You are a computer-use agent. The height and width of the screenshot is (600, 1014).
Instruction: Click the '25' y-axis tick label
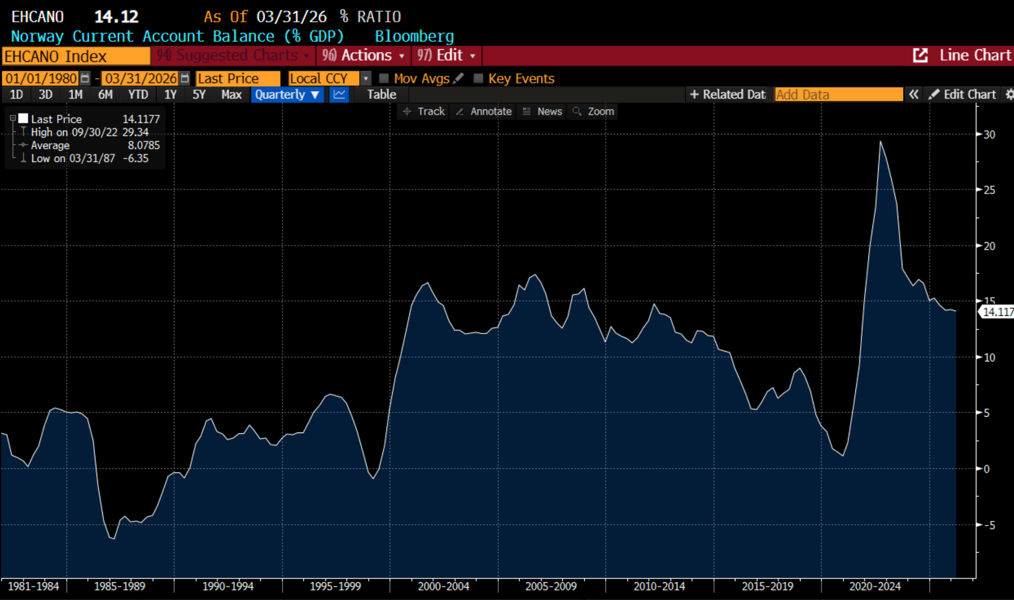point(989,190)
